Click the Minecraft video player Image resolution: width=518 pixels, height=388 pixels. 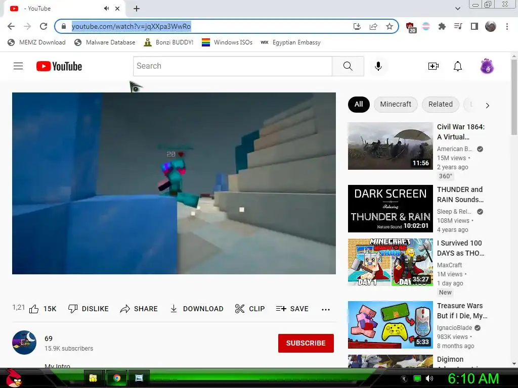(x=174, y=183)
